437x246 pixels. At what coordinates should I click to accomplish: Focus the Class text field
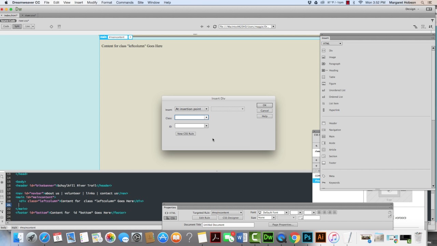point(189,117)
